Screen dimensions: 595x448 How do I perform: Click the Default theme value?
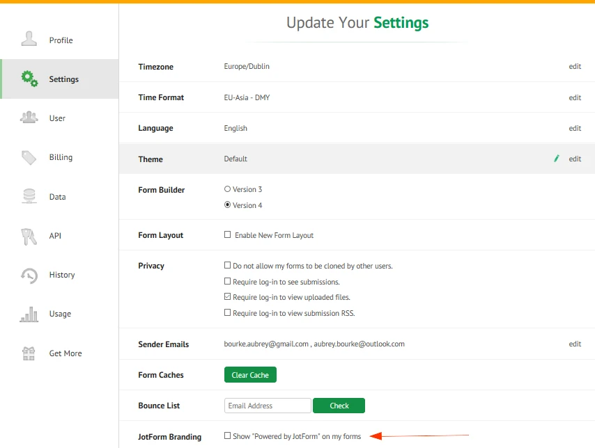[235, 159]
